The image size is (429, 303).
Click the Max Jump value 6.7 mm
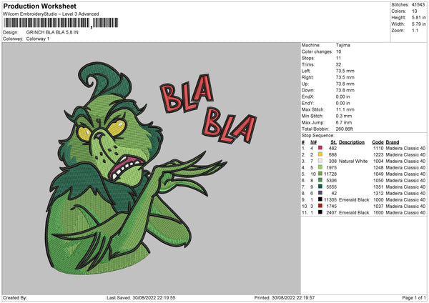pos(344,122)
